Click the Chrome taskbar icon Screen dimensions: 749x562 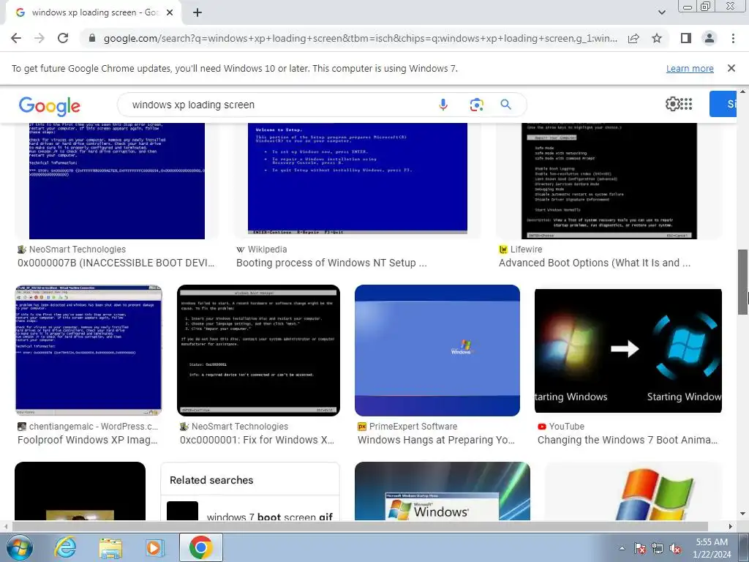pos(200,547)
